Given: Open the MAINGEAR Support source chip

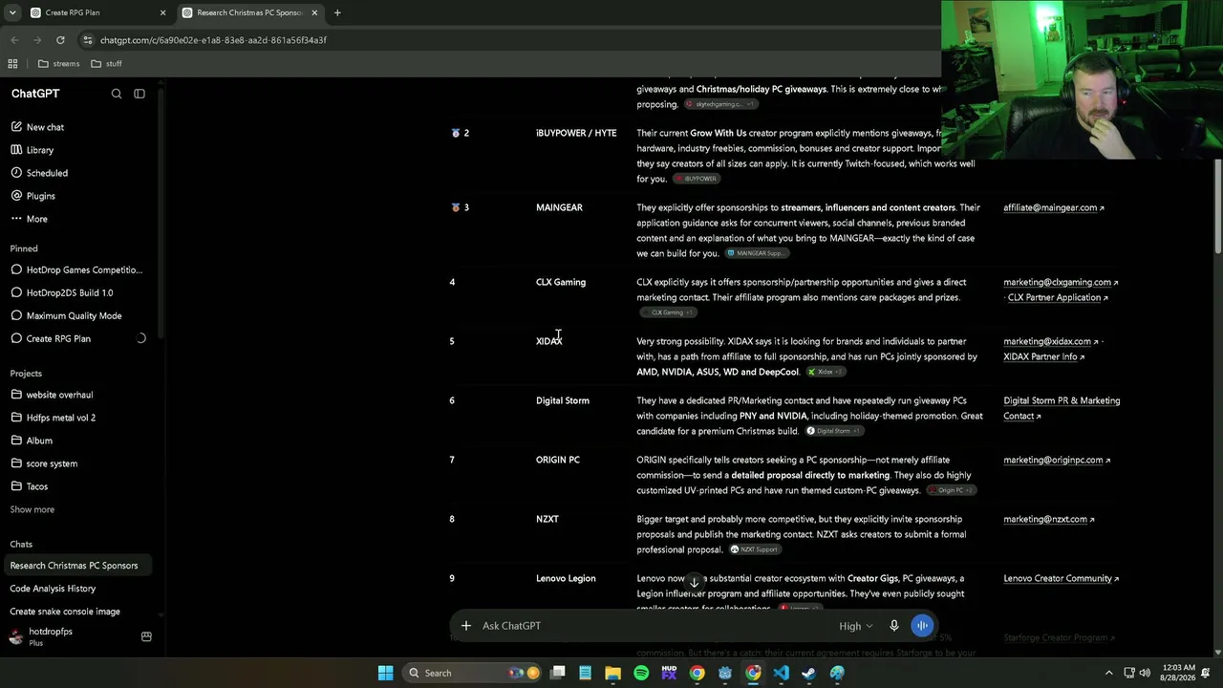Looking at the screenshot, I should (x=757, y=253).
